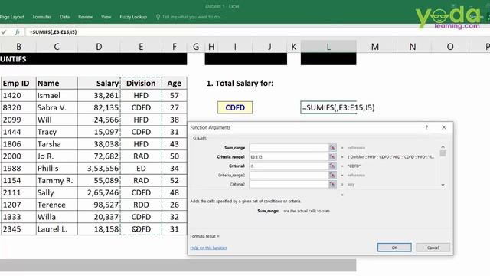Select column F header
This screenshot has height=276, width=490.
(175, 47)
